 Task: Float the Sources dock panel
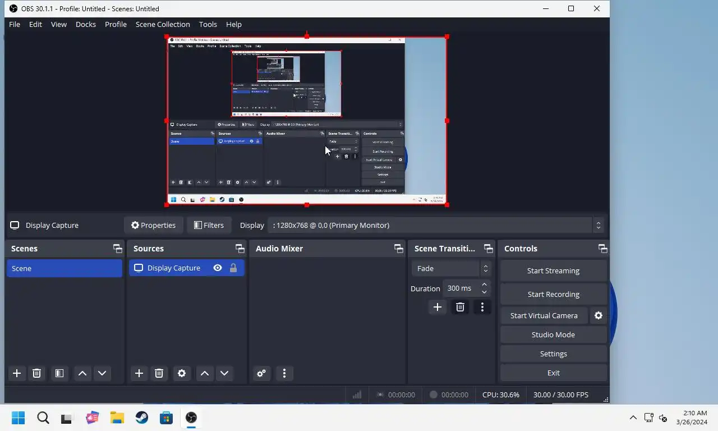(240, 249)
